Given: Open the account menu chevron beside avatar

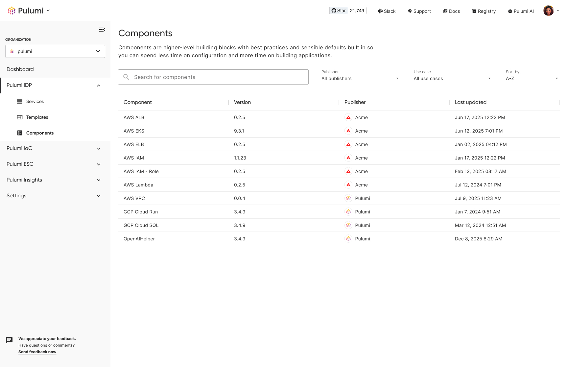Looking at the screenshot, I should (558, 11).
